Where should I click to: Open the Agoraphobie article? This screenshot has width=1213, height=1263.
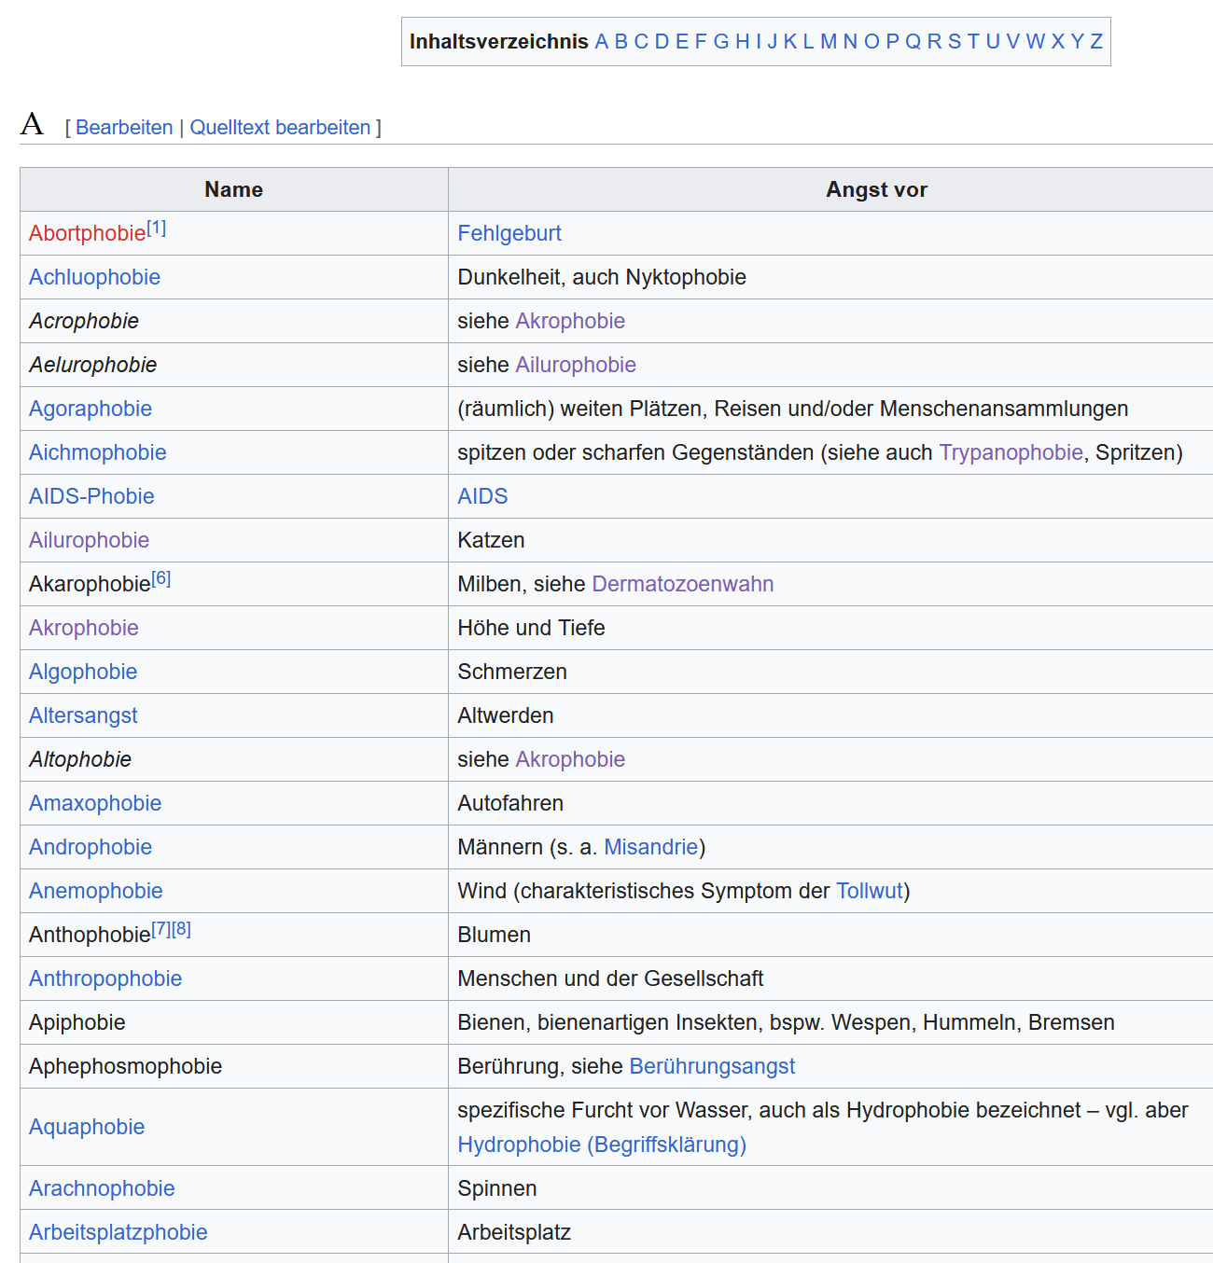tap(90, 409)
